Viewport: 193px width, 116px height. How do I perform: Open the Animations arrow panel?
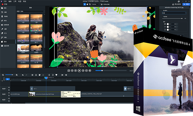tap(2, 29)
